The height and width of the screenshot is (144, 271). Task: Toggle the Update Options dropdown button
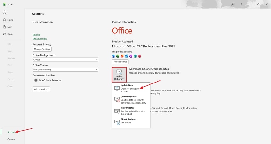pos(119,75)
